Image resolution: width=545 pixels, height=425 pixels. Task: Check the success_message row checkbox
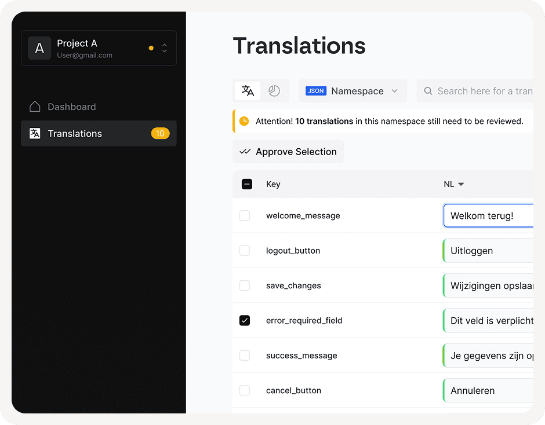click(245, 356)
